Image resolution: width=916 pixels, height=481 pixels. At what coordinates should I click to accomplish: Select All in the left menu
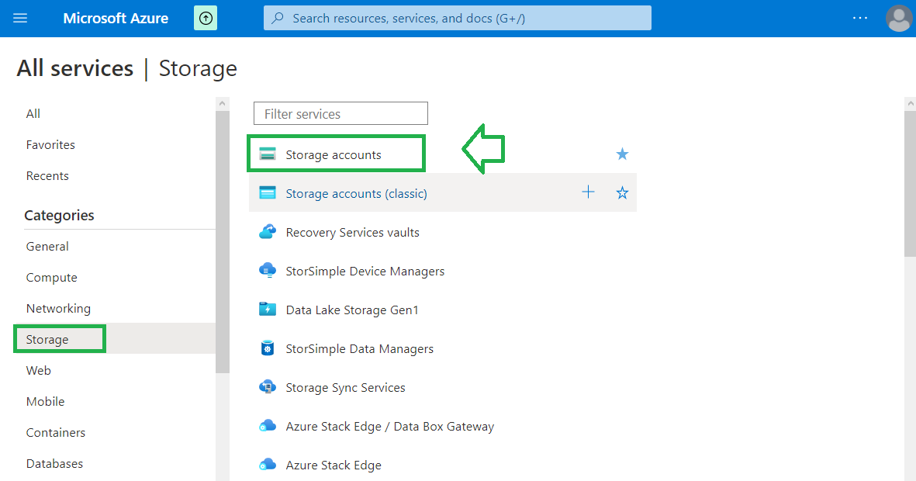click(33, 113)
